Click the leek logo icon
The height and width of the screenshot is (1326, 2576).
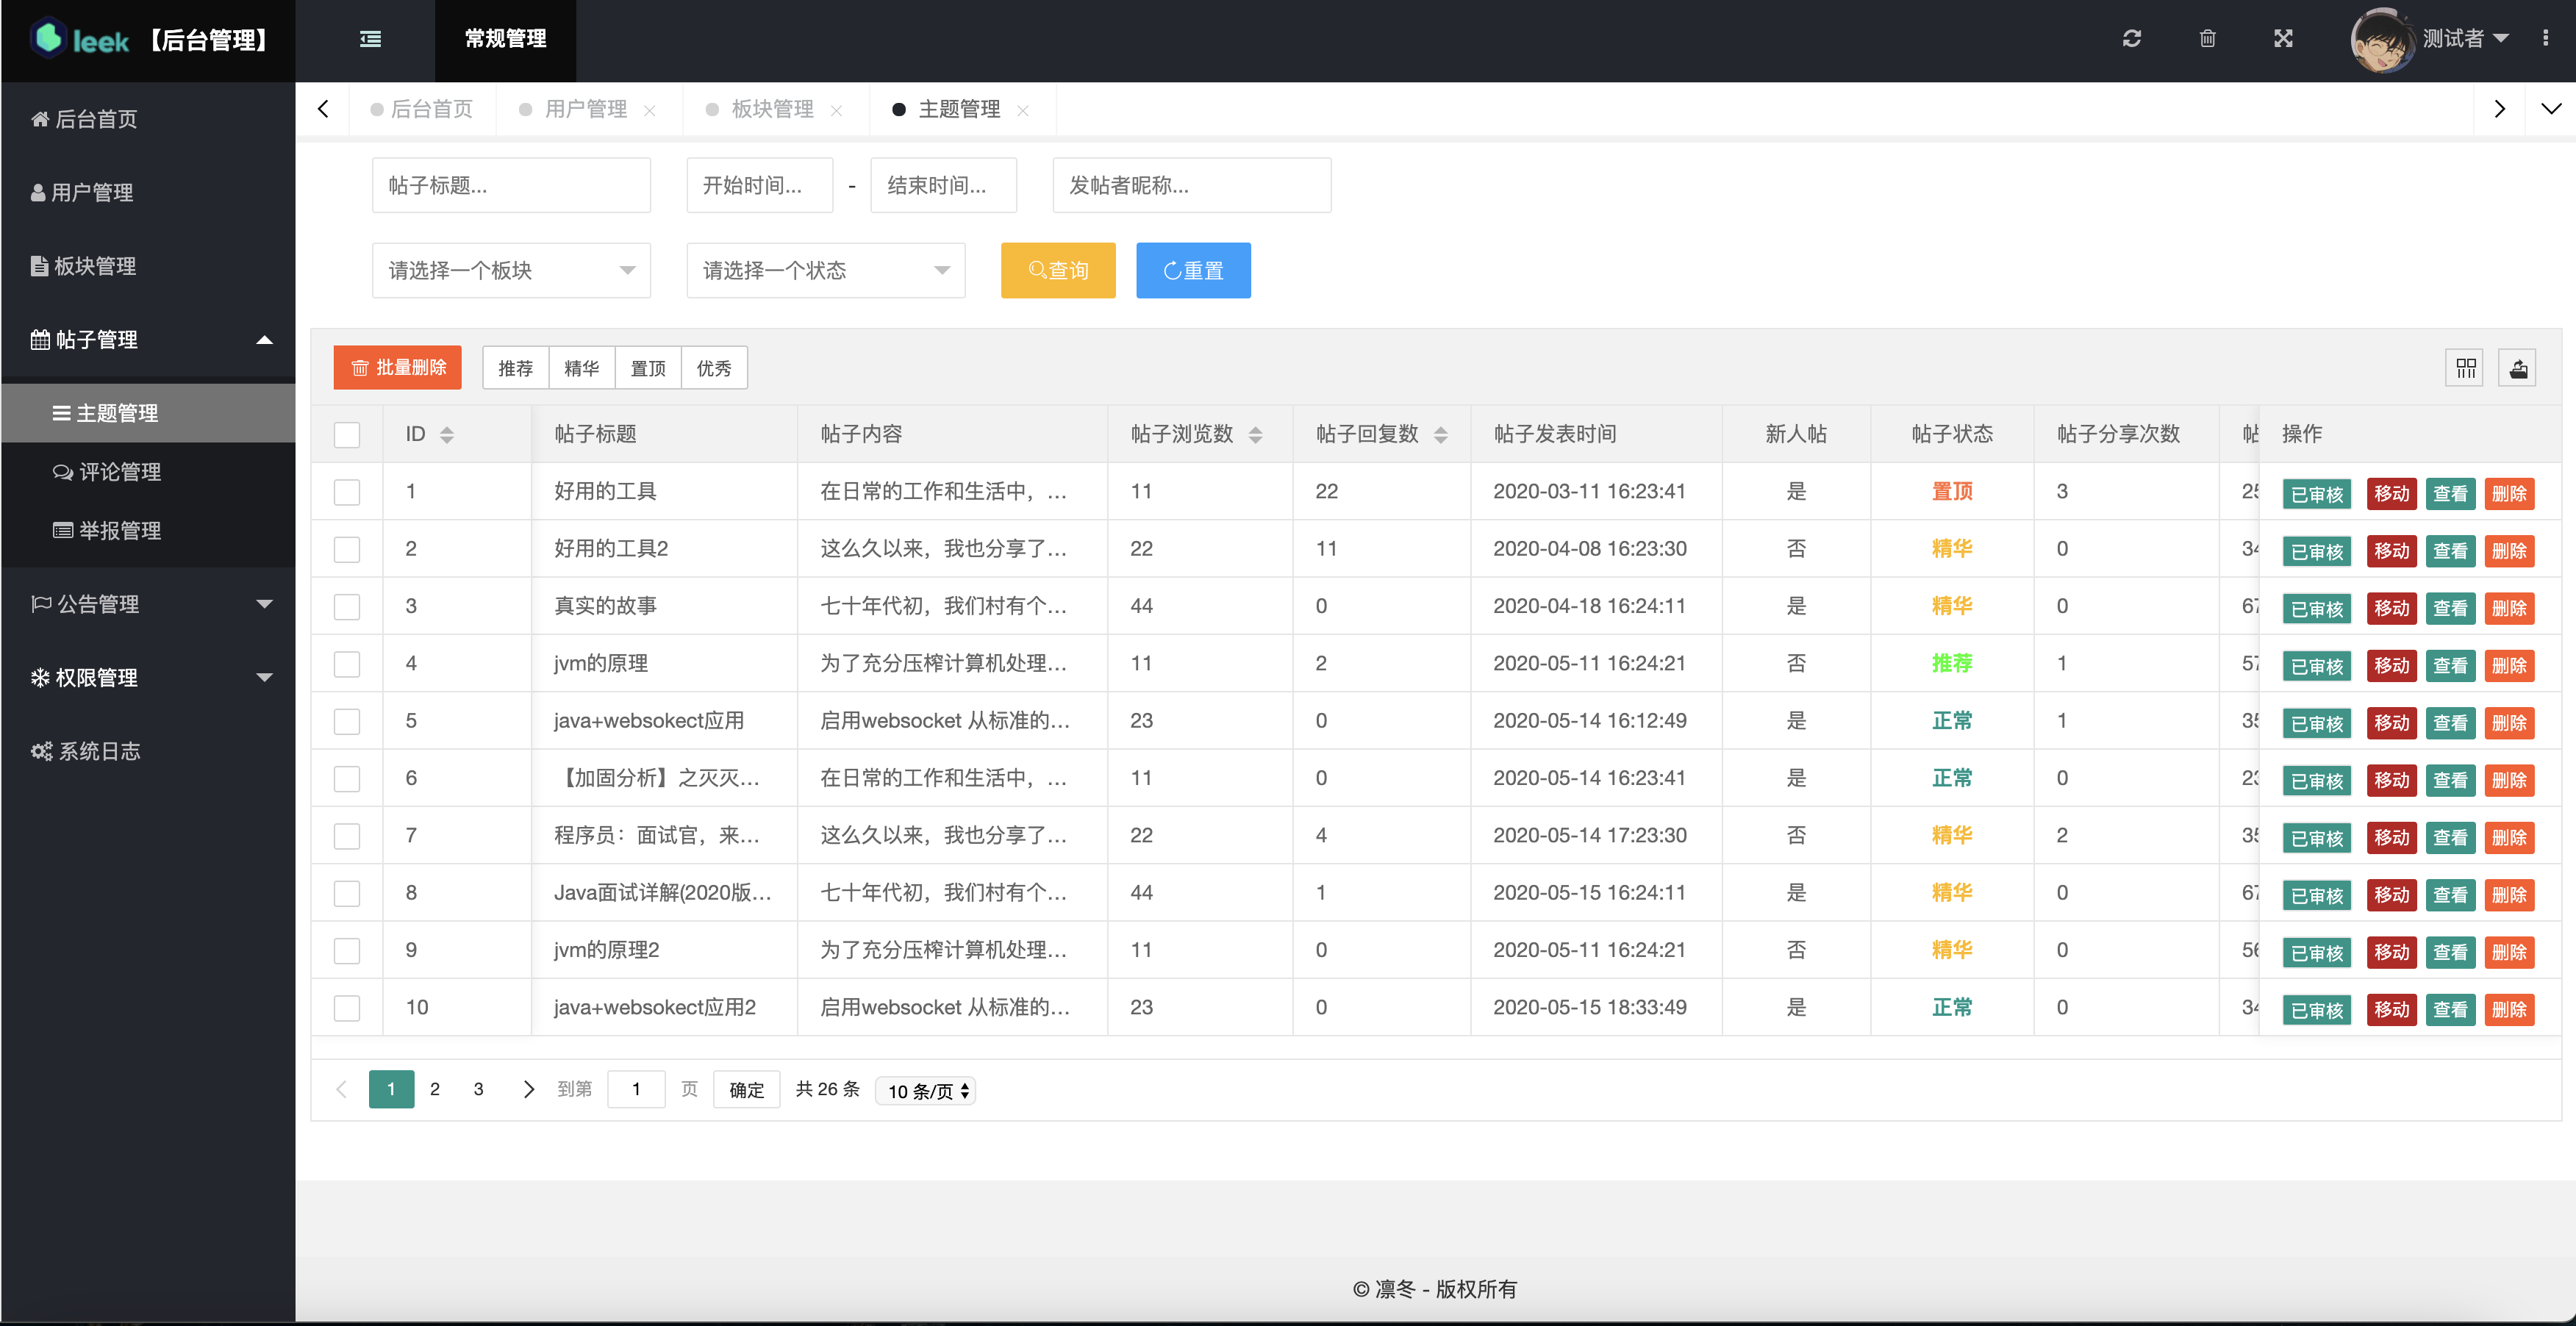point(47,38)
